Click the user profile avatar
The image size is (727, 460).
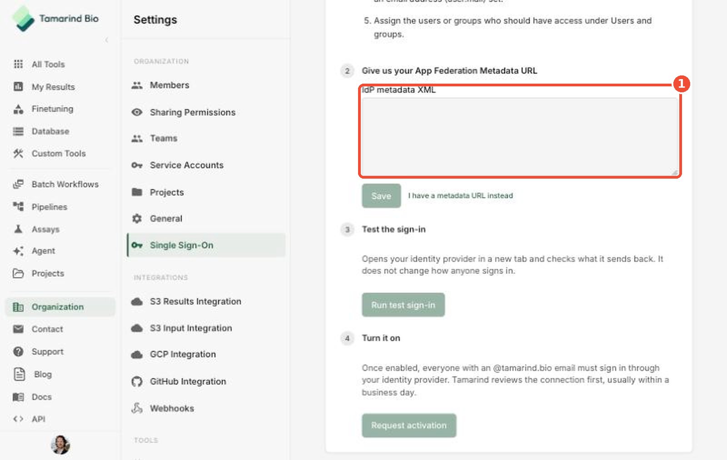pos(60,445)
